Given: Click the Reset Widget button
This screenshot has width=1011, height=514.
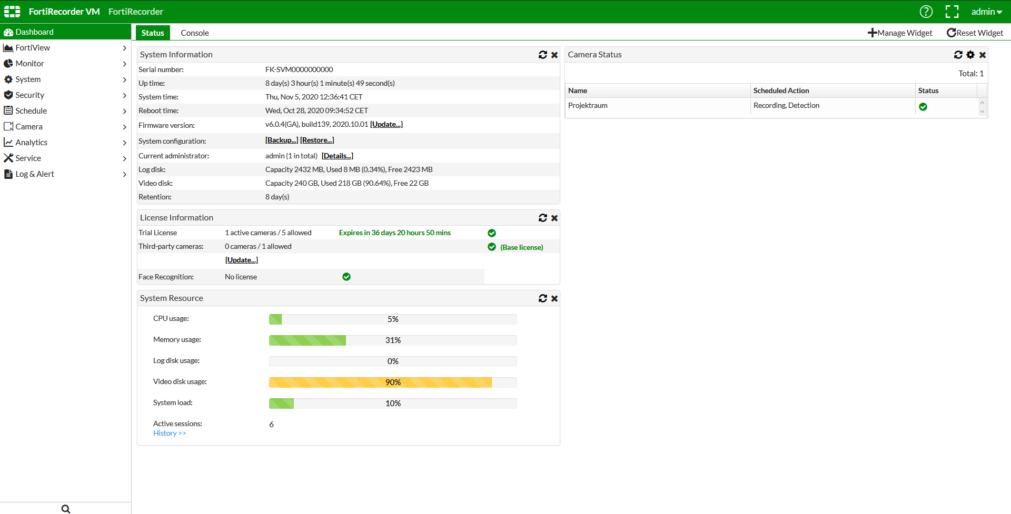Looking at the screenshot, I should click(975, 33).
